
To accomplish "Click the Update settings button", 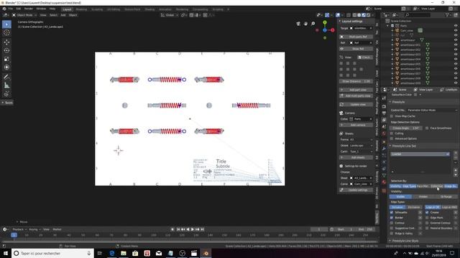I will pyautogui.click(x=356, y=190).
